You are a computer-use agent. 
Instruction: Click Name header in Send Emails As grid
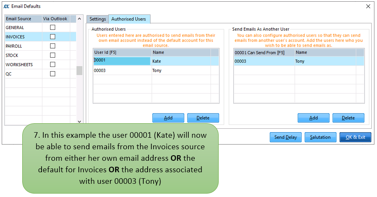pyautogui.click(x=325, y=52)
